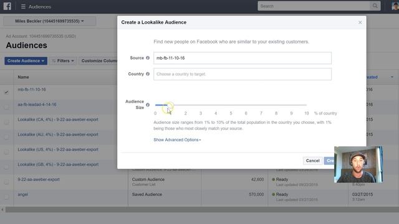Image resolution: width=399 pixels, height=224 pixels.
Task: Sort by the Name column header
Action: [x=23, y=77]
